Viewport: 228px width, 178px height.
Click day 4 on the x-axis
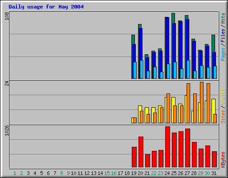[35, 173]
